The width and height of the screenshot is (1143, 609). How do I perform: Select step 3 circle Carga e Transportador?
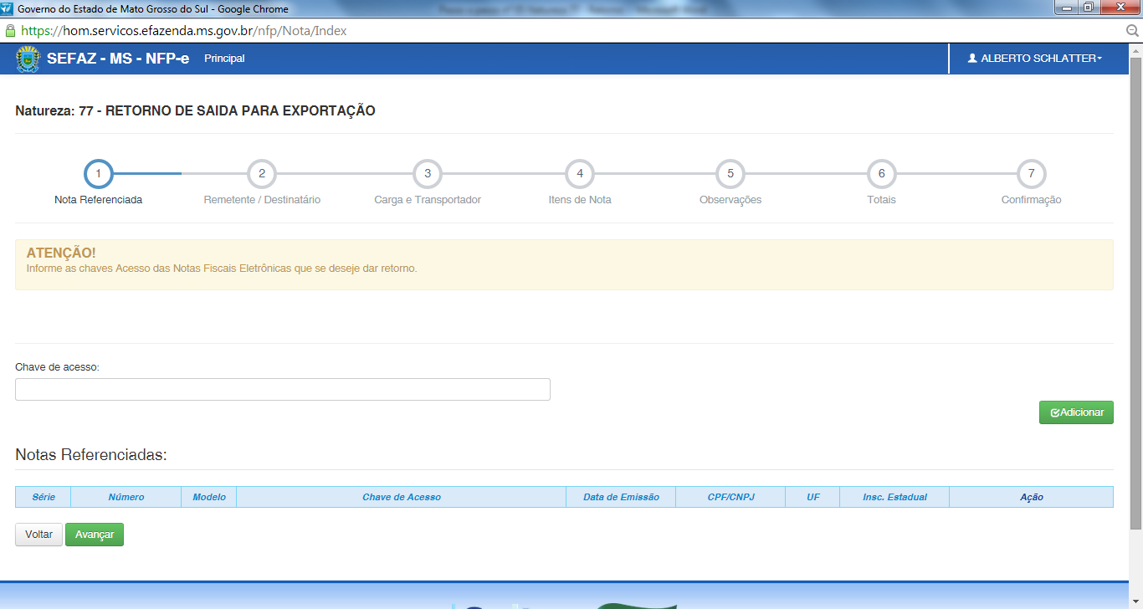[x=428, y=174]
